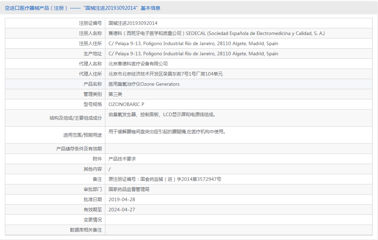Click the 其他内容 row label
This screenshot has height=240, width=378.
click(x=93, y=169)
